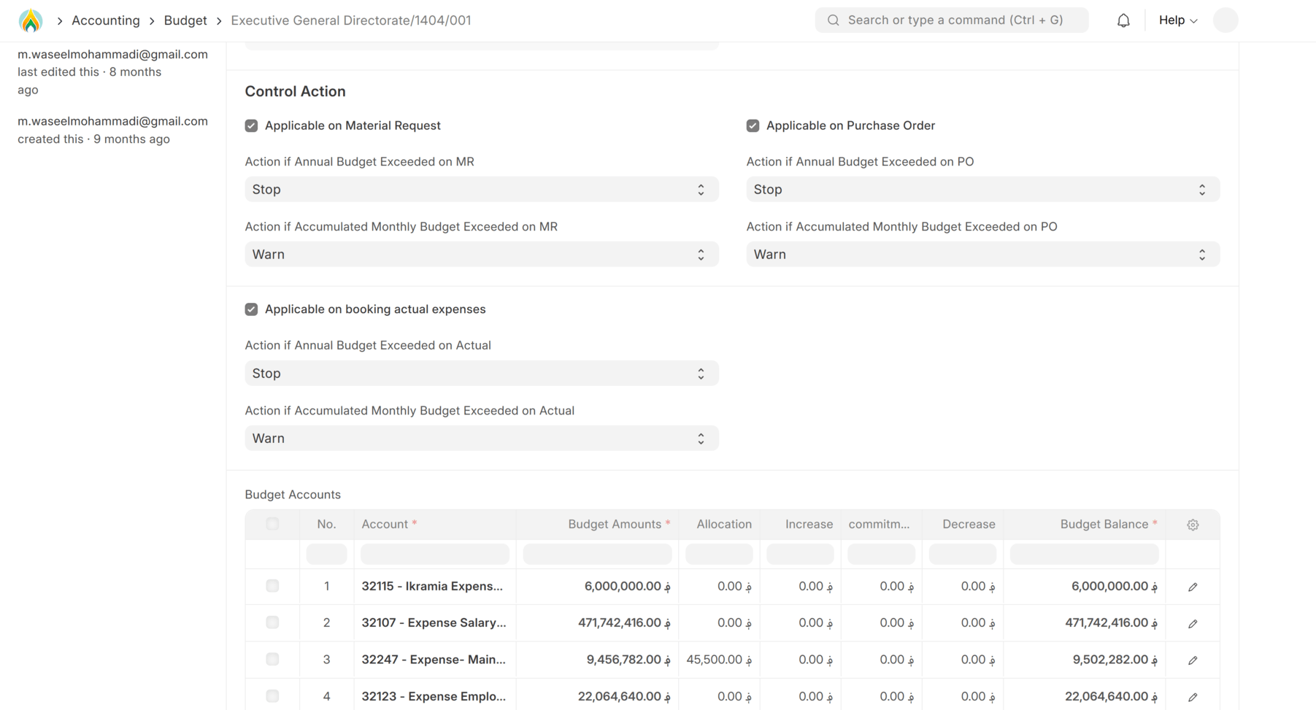Open Accumulated Monthly Budget Exceeded on PO dropdown
Image resolution: width=1316 pixels, height=710 pixels.
(982, 255)
